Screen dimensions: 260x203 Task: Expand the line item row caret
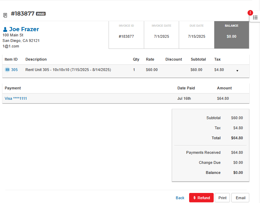pos(237,71)
